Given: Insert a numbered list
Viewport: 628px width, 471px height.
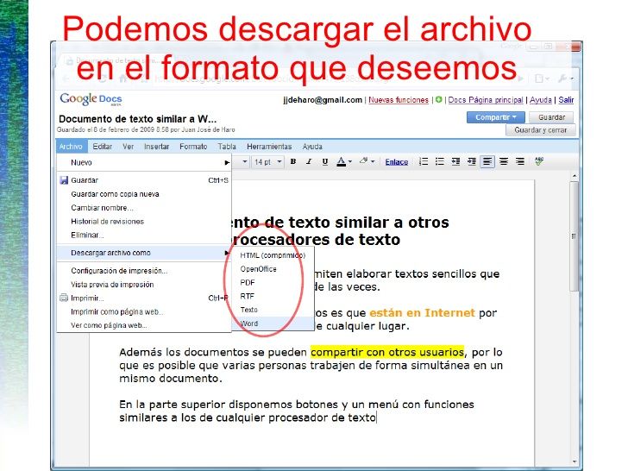Looking at the screenshot, I should tap(424, 161).
